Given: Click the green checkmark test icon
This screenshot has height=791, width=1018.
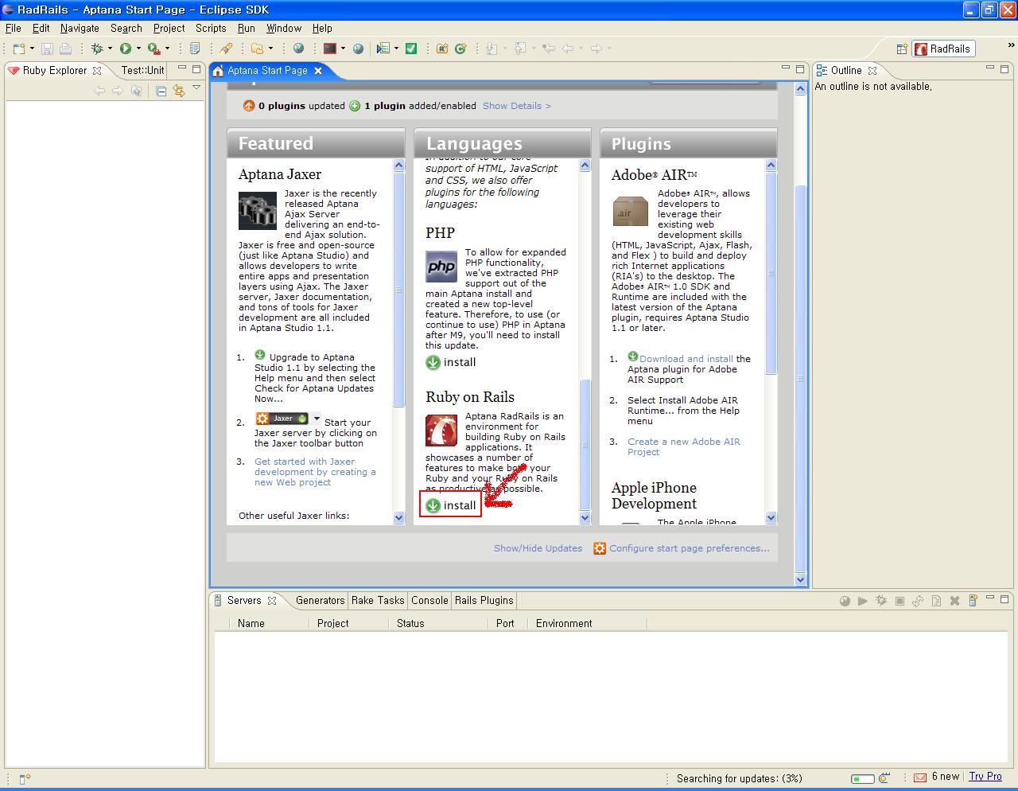Looking at the screenshot, I should coord(411,49).
